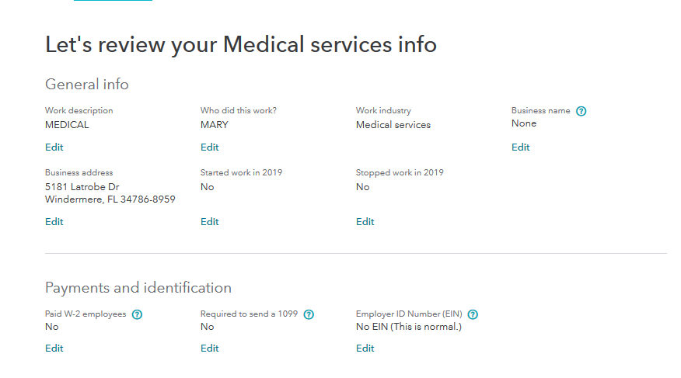Edit the Started work in 2019 answer
Viewport: 681px width, 378px height.
(210, 222)
